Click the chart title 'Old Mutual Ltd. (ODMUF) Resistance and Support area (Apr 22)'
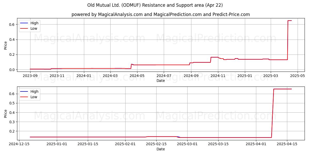 tap(155, 5)
